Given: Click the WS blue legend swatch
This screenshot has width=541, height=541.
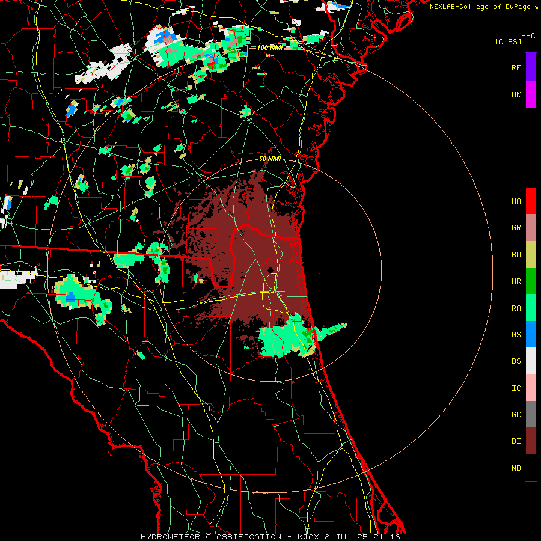Looking at the screenshot, I should tap(531, 334).
